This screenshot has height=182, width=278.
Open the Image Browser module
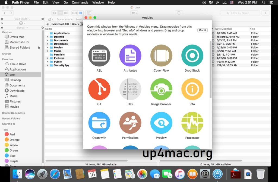tap(161, 90)
